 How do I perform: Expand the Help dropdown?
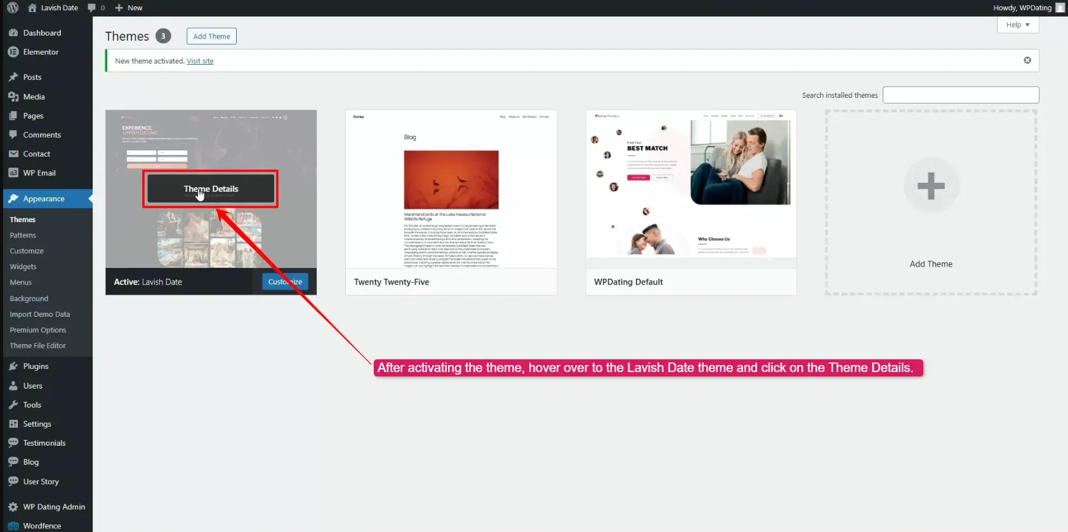pyautogui.click(x=1017, y=25)
